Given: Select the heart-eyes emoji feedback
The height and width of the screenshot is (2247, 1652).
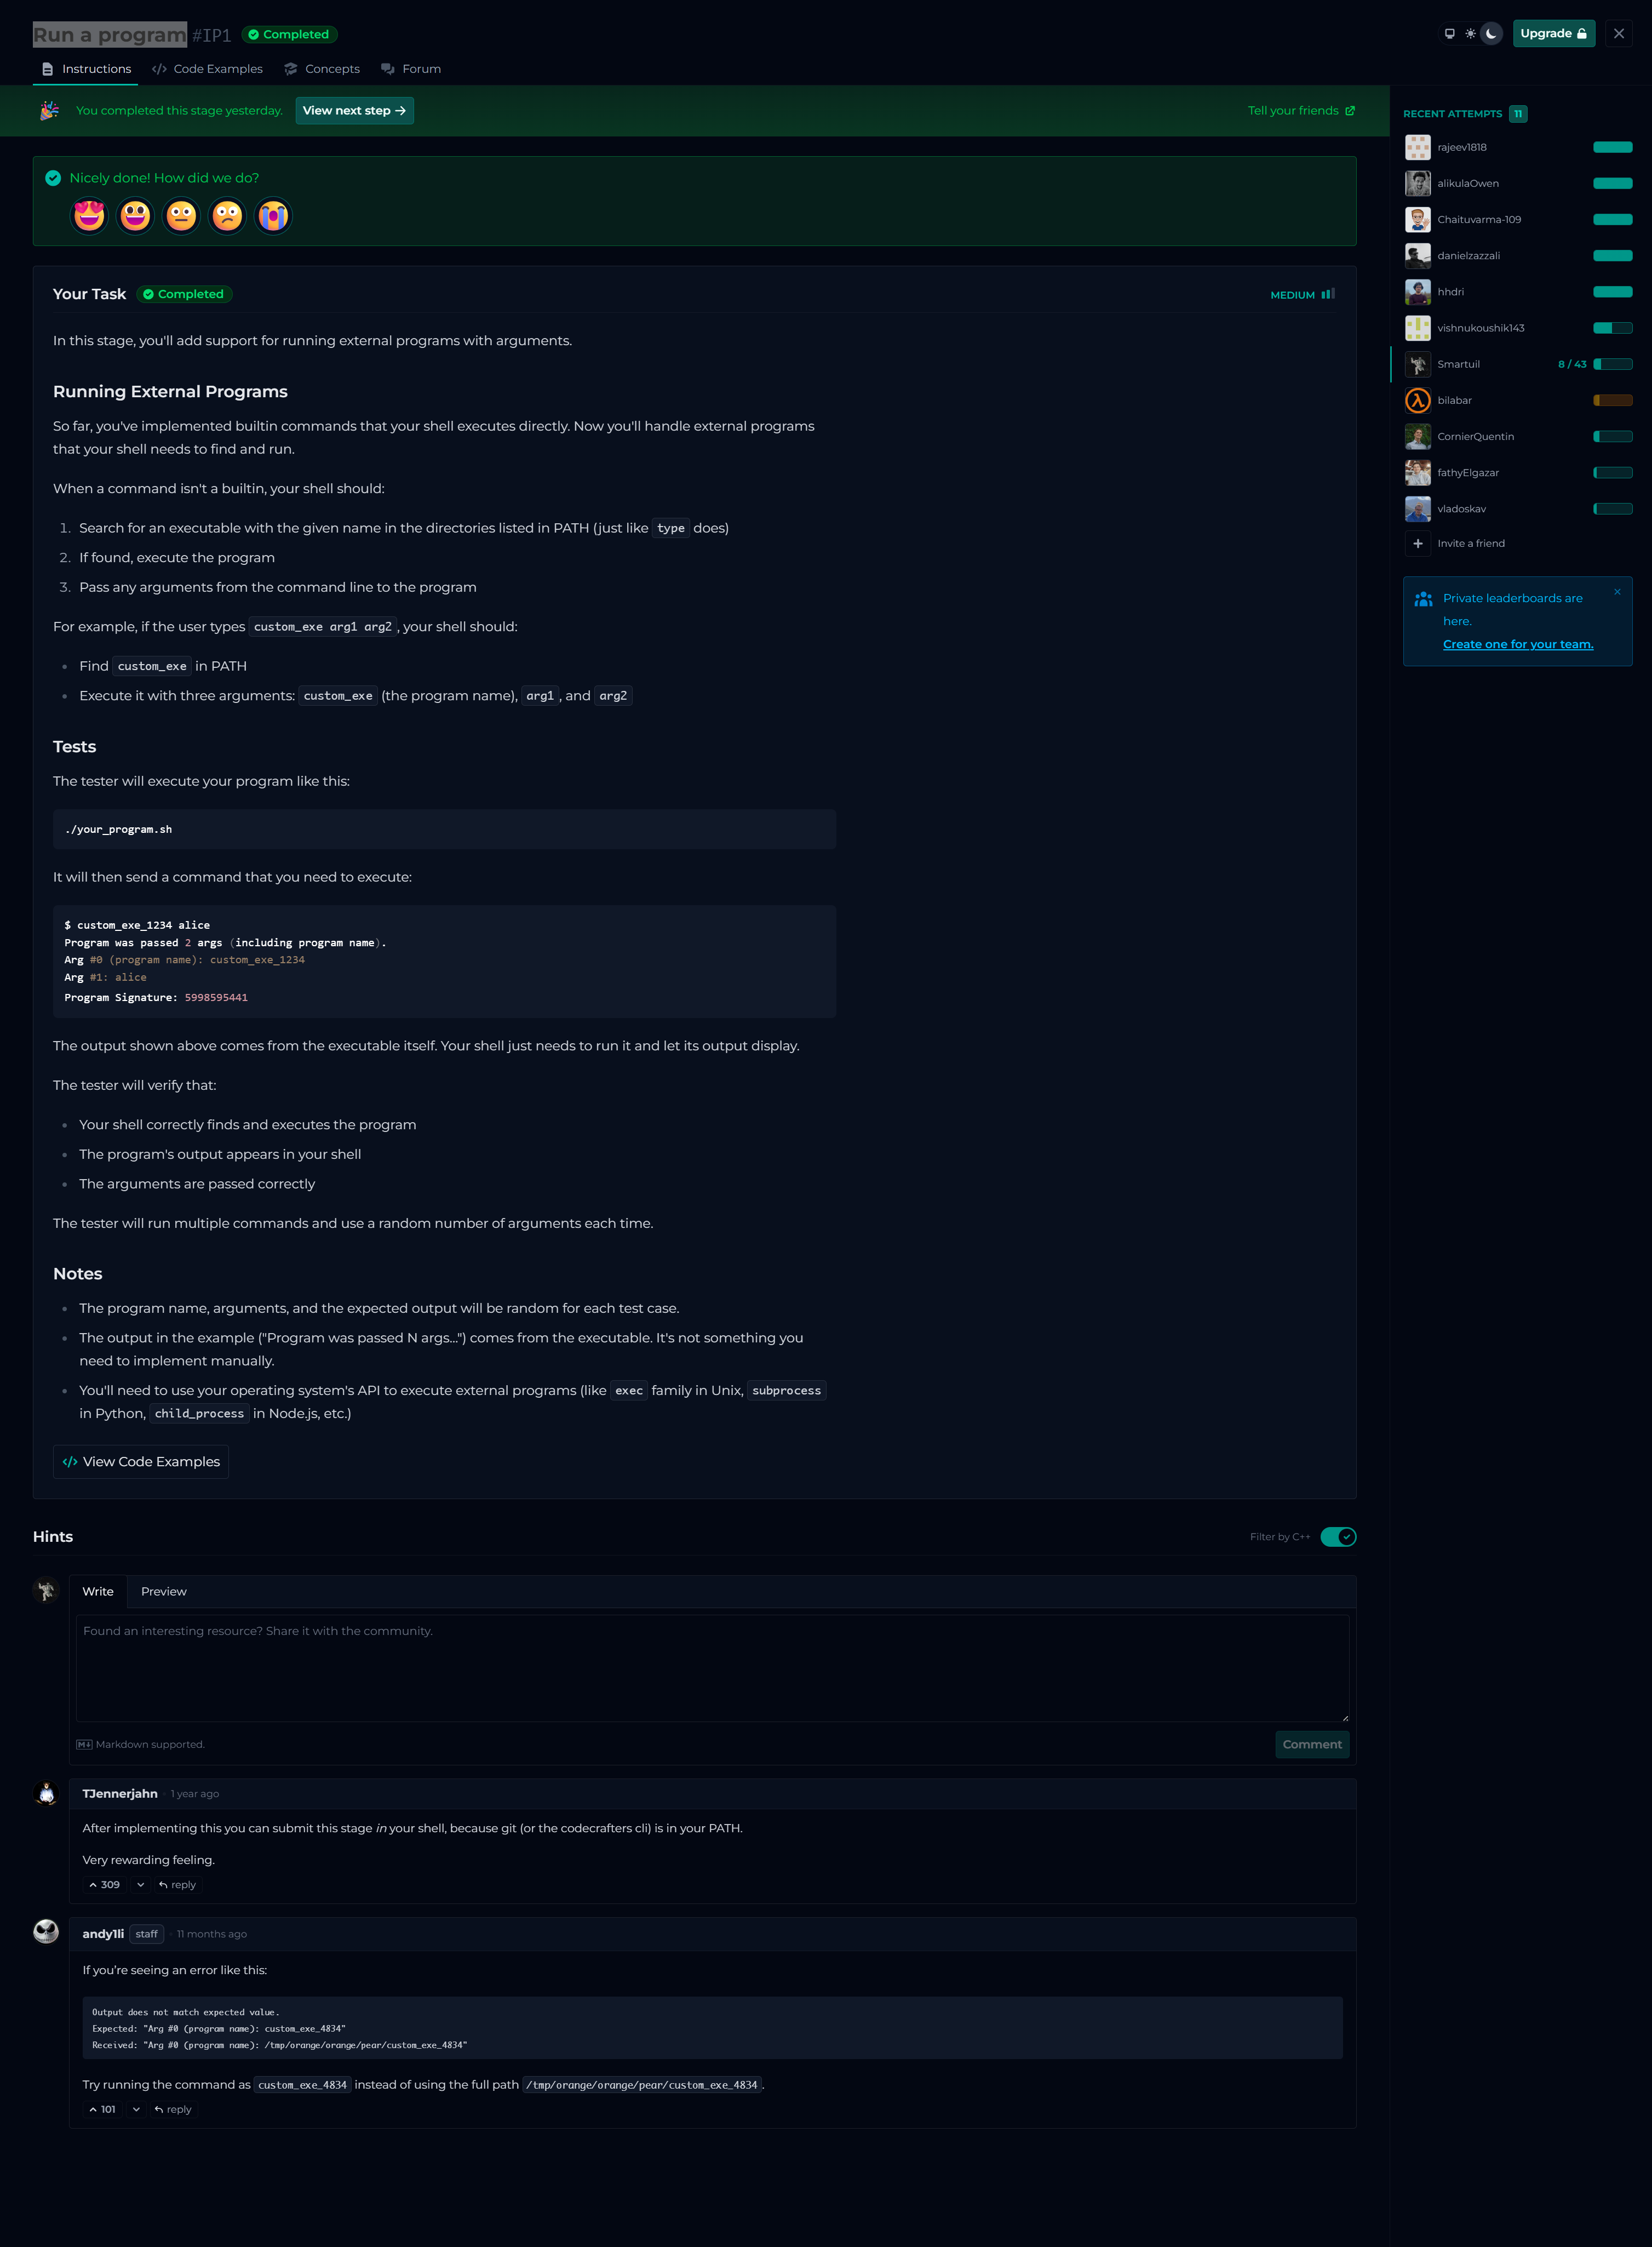Looking at the screenshot, I should (89, 215).
